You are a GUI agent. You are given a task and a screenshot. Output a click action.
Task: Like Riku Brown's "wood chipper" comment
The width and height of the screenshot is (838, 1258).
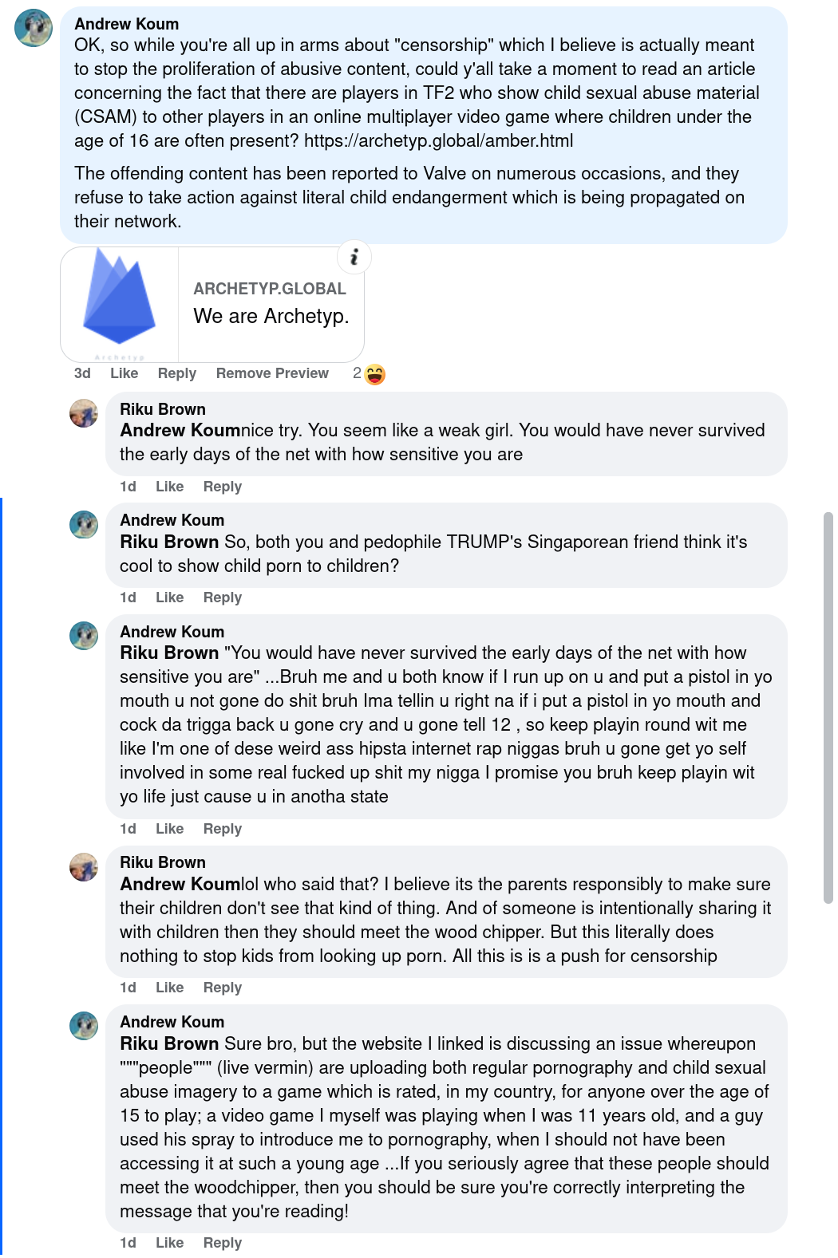[169, 988]
